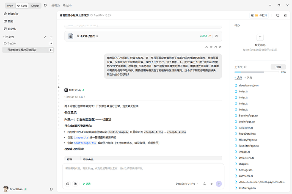Switch to the Work mode tab

coord(10,6)
